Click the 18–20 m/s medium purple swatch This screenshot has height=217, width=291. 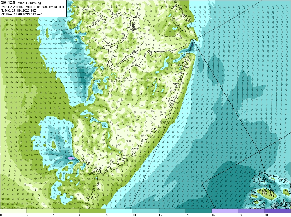coord(251,211)
